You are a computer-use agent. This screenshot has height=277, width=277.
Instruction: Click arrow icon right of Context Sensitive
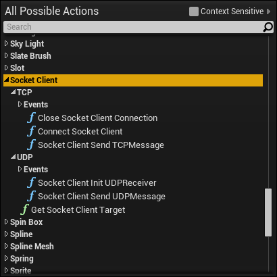(x=268, y=11)
